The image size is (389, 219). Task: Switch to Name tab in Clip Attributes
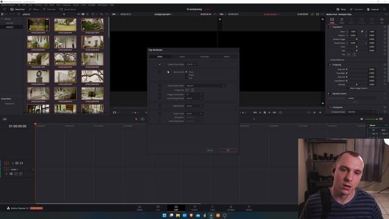[x=227, y=57]
